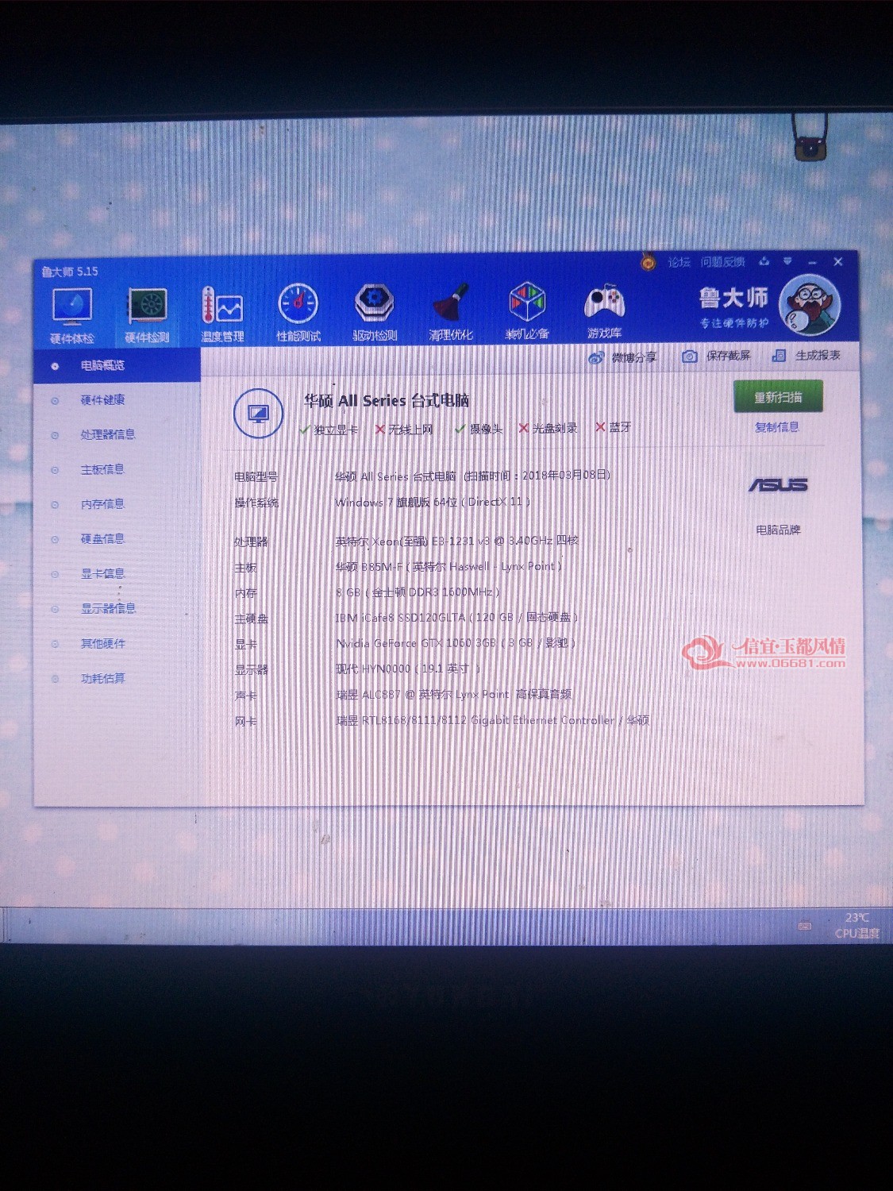Click the 现代 HYN0000 monitor value
This screenshot has width=893, height=1191.
pyautogui.click(x=408, y=669)
